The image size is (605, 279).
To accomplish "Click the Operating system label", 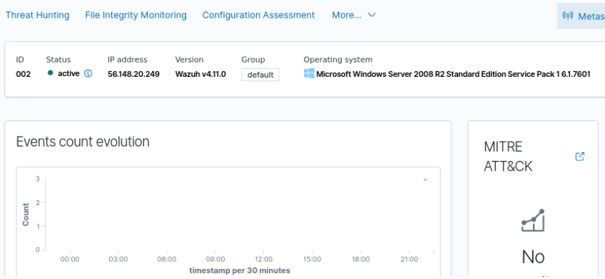I will (338, 60).
